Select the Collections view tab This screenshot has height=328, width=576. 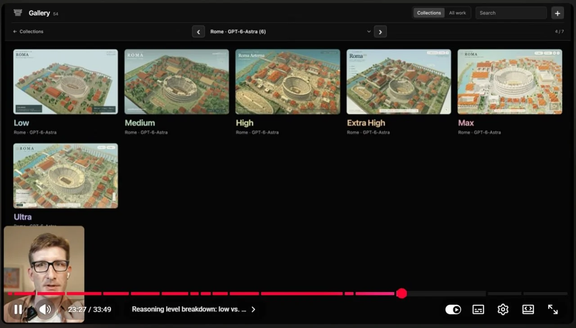point(429,13)
